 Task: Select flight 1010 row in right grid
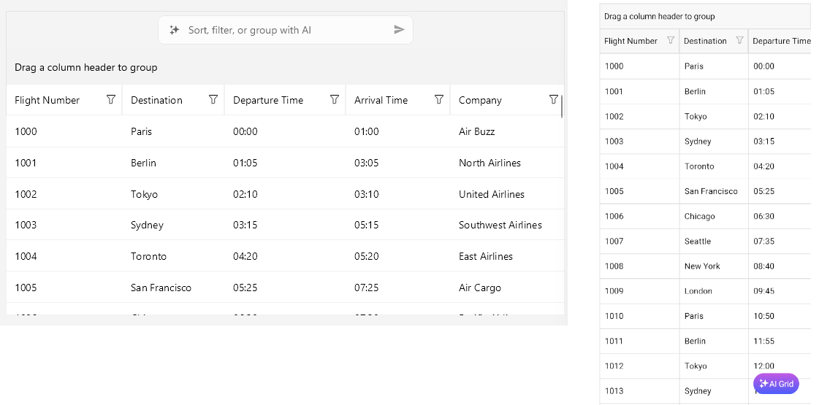[x=614, y=316]
